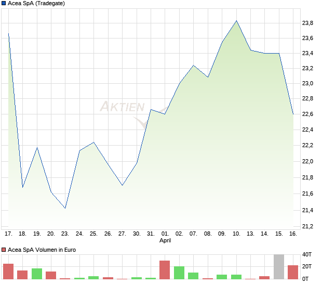Click the date label '26.' on x-axis
Image resolution: width=322 pixels, height=284 pixels.
click(x=108, y=234)
